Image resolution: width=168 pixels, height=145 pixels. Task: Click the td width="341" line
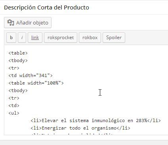pyautogui.click(x=31, y=75)
